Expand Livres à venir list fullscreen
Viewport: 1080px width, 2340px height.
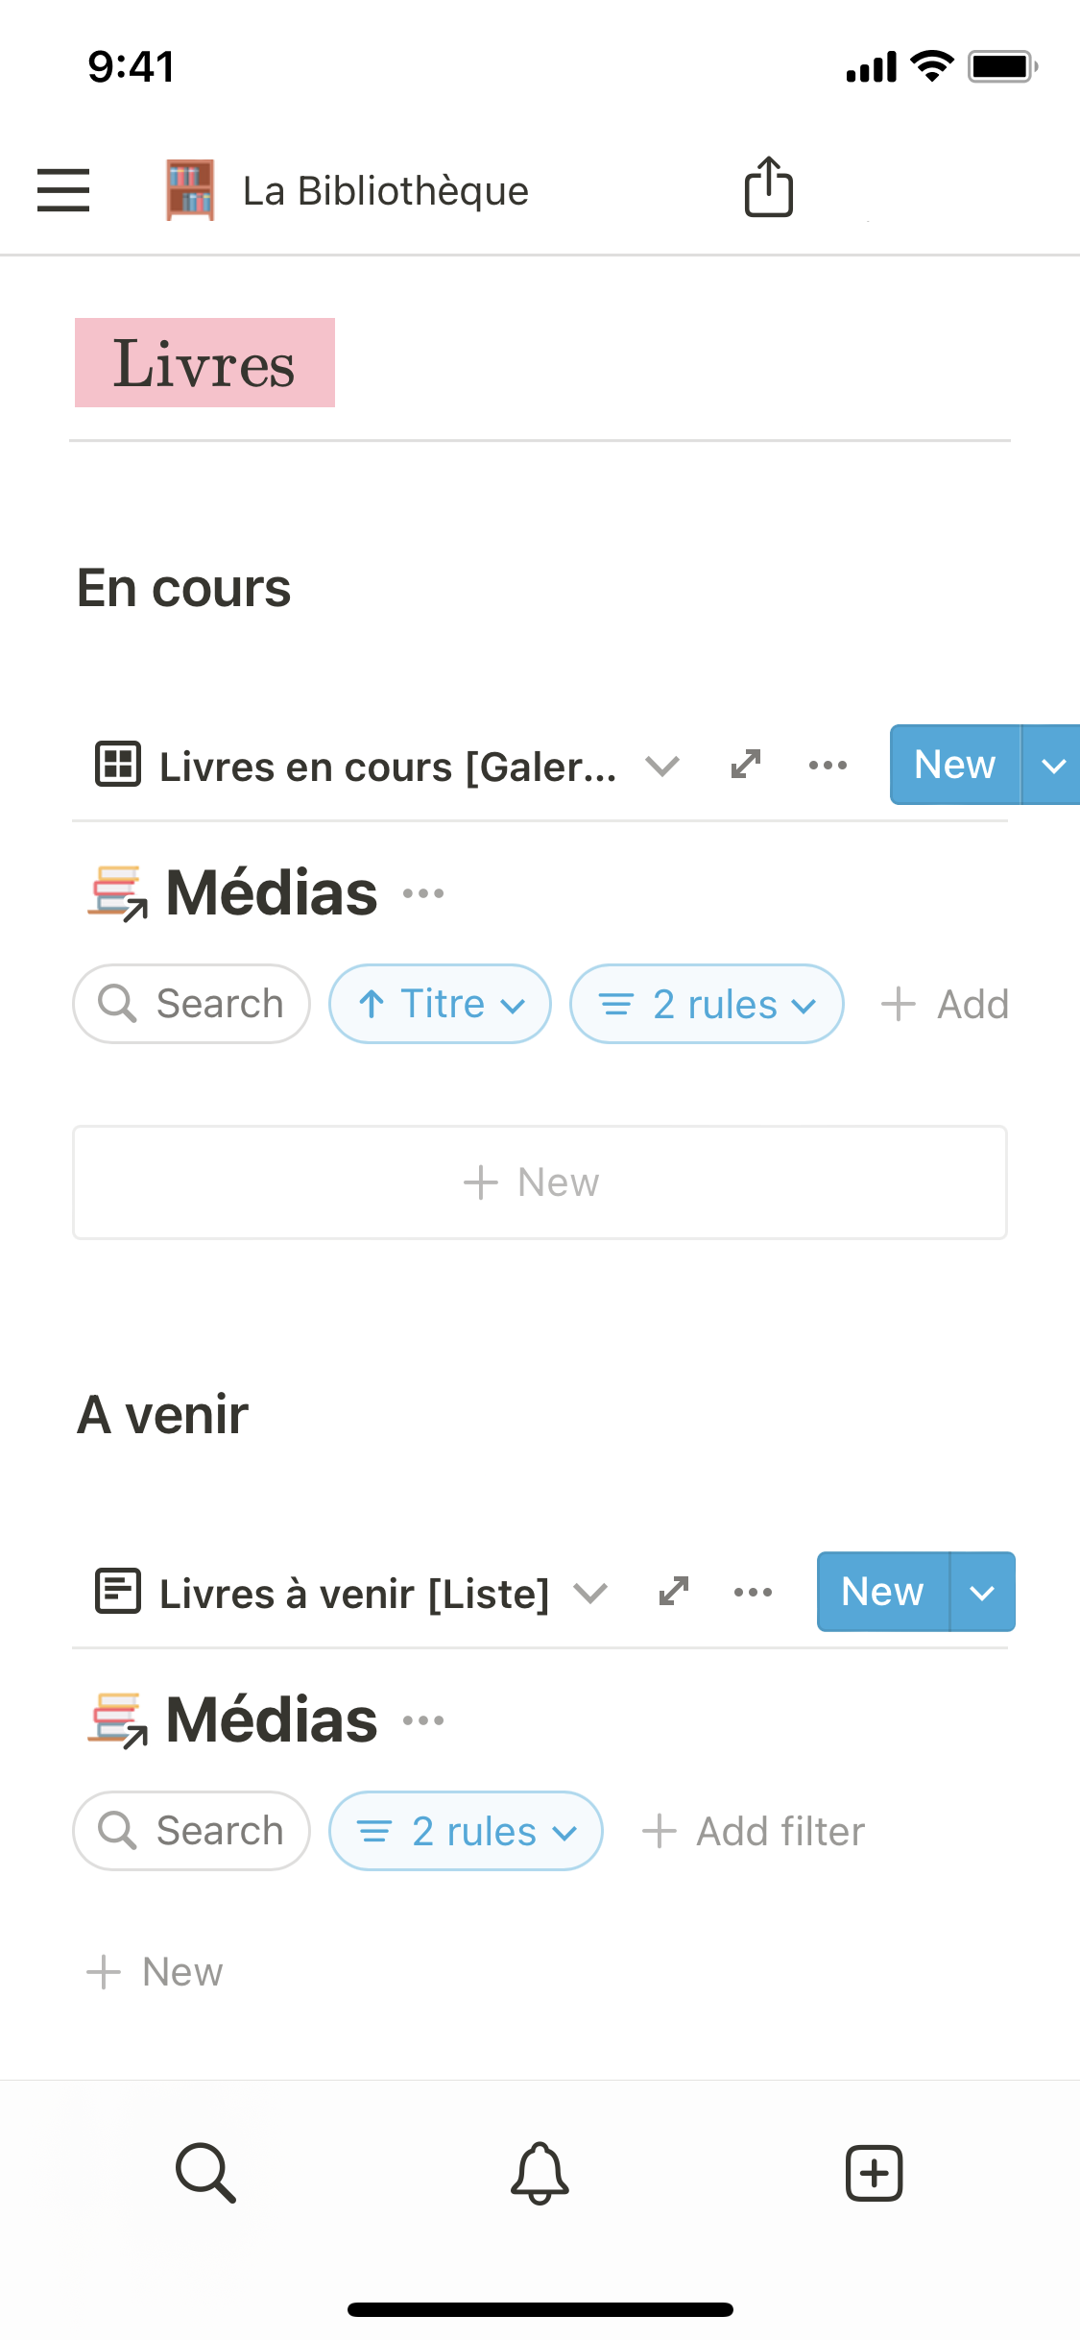coord(674,1592)
